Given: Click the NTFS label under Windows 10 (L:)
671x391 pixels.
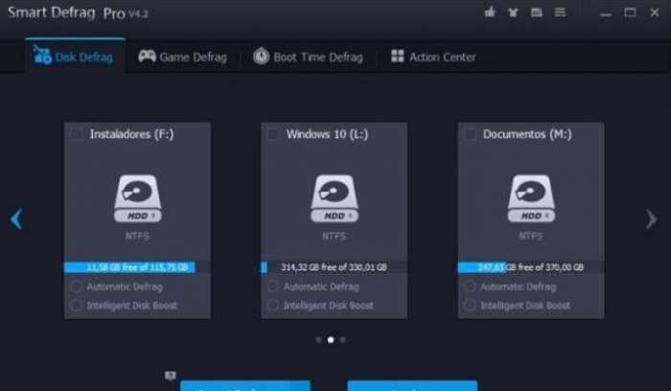Looking at the screenshot, I should pos(334,236).
